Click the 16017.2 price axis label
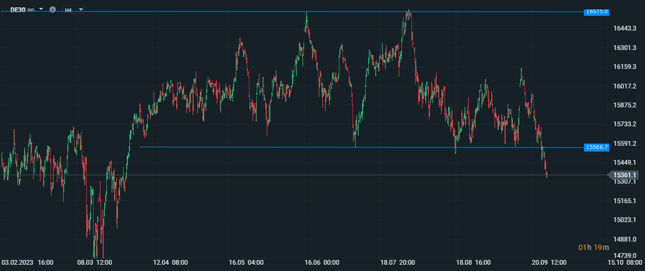 pos(626,86)
